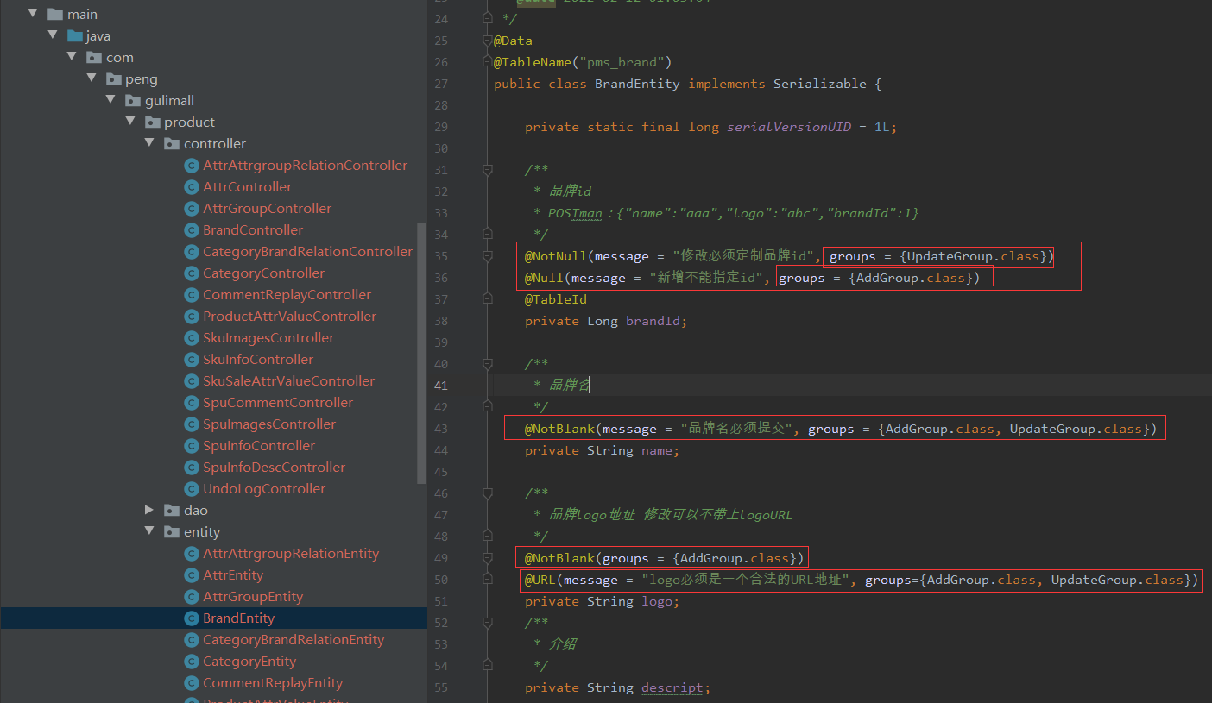1212x703 pixels.
Task: Collapse the peng package arrow
Action: tap(92, 78)
